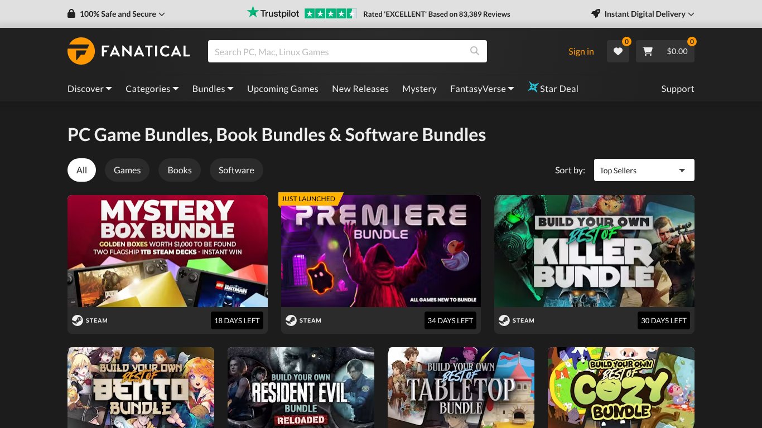Click the padlock Safe and Secure icon
Screen dimensions: 762x428
coord(71,13)
